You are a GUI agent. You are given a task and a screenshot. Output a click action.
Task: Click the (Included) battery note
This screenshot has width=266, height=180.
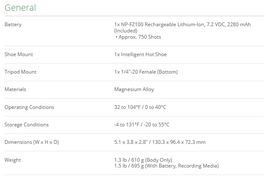click(x=126, y=31)
